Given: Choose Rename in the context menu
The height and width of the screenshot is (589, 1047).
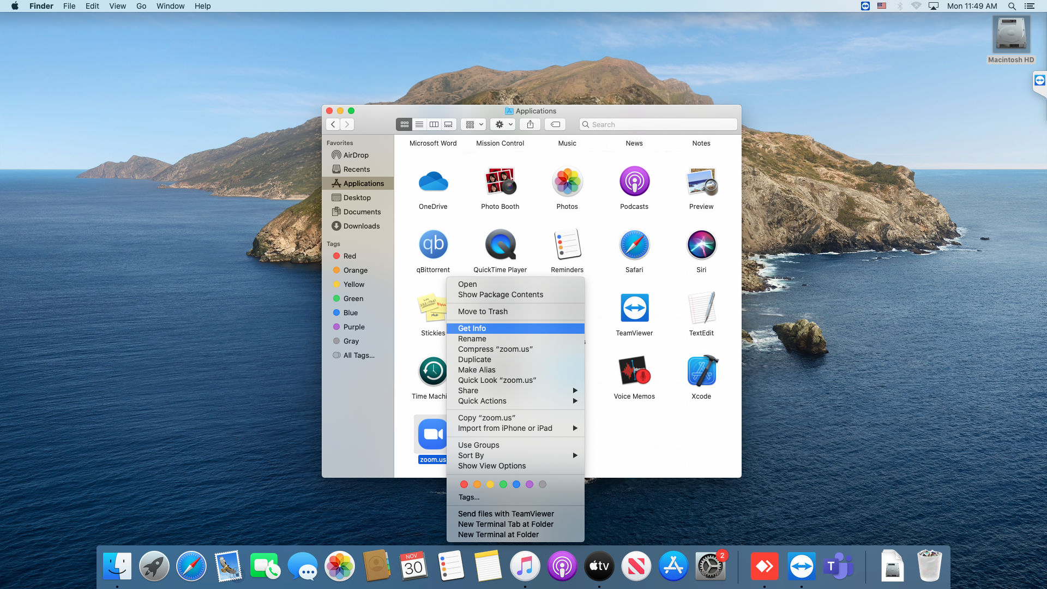Looking at the screenshot, I should [515, 339].
